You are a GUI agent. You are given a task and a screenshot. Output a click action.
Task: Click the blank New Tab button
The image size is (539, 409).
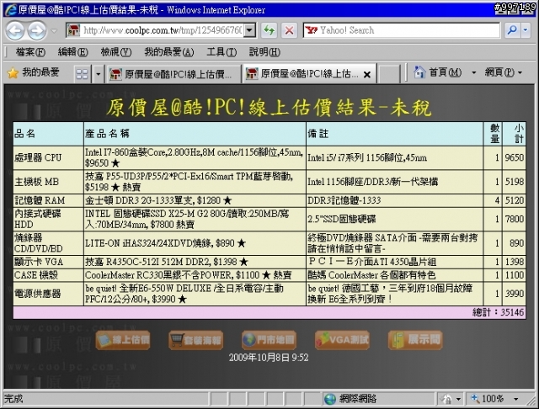389,74
